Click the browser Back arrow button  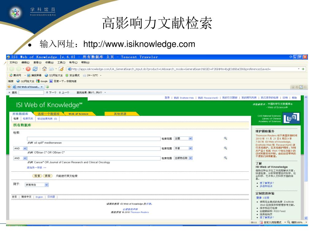(12, 69)
